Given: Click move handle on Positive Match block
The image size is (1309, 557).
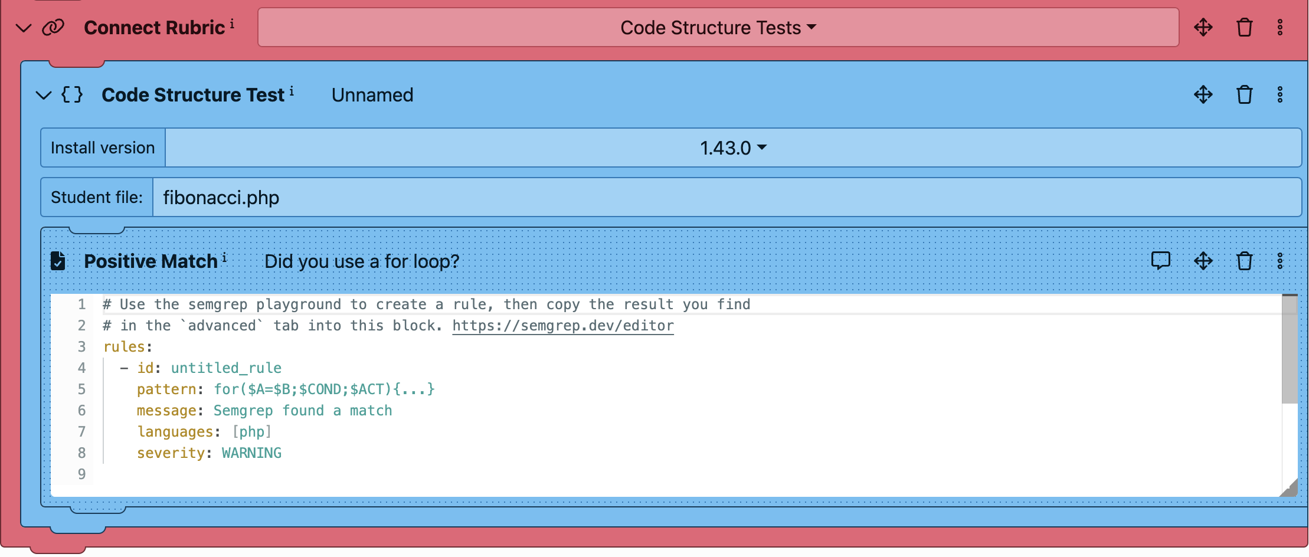Looking at the screenshot, I should click(1203, 261).
